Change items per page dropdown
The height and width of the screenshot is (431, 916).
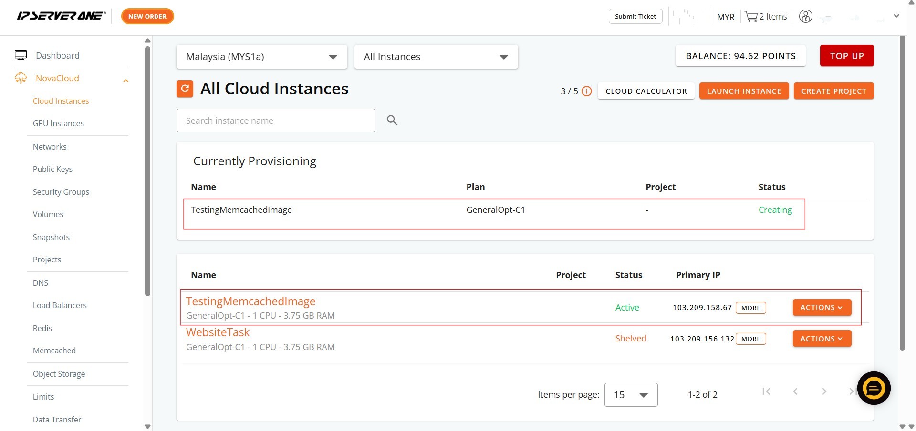point(630,395)
